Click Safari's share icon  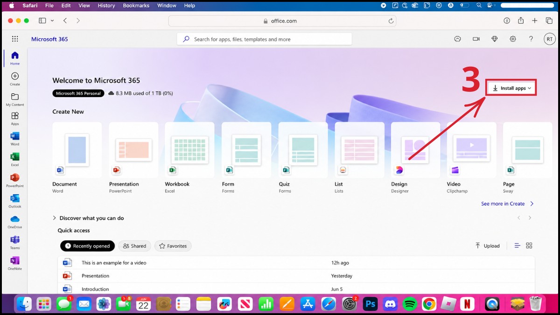(521, 21)
